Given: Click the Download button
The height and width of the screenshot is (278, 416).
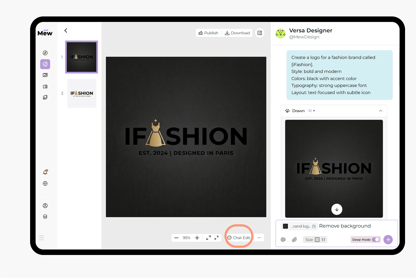Looking at the screenshot, I should [x=237, y=33].
